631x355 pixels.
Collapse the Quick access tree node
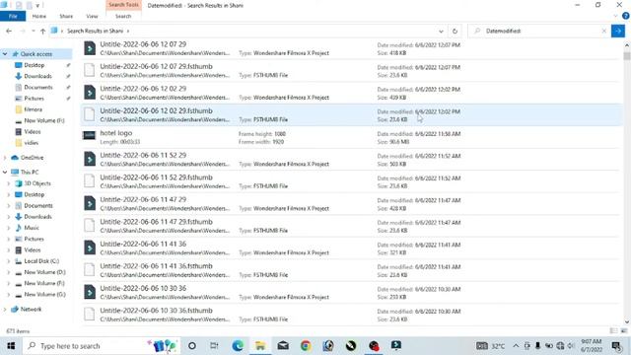5,54
